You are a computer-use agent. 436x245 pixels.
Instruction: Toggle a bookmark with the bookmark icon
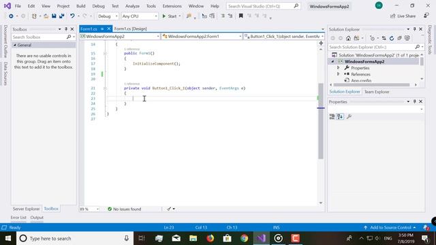[240, 16]
